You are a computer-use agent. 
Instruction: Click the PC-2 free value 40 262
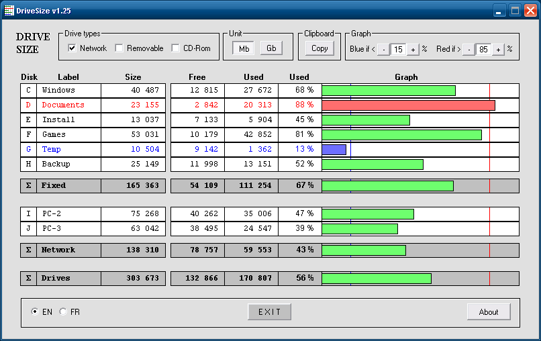click(204, 213)
